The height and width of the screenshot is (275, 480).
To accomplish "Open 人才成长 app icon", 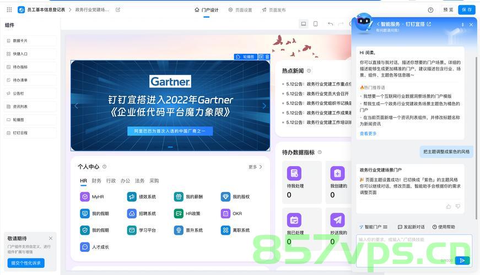I will (x=85, y=247).
